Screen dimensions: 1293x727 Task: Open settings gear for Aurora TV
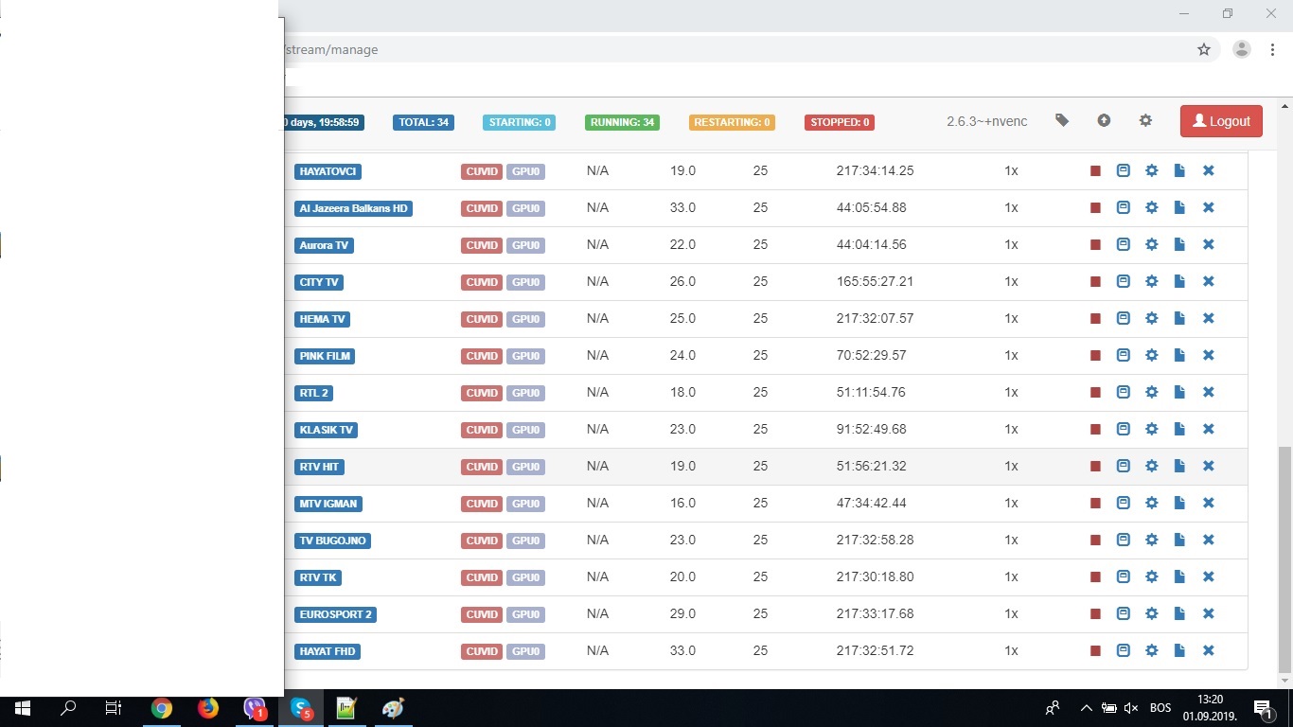1151,244
